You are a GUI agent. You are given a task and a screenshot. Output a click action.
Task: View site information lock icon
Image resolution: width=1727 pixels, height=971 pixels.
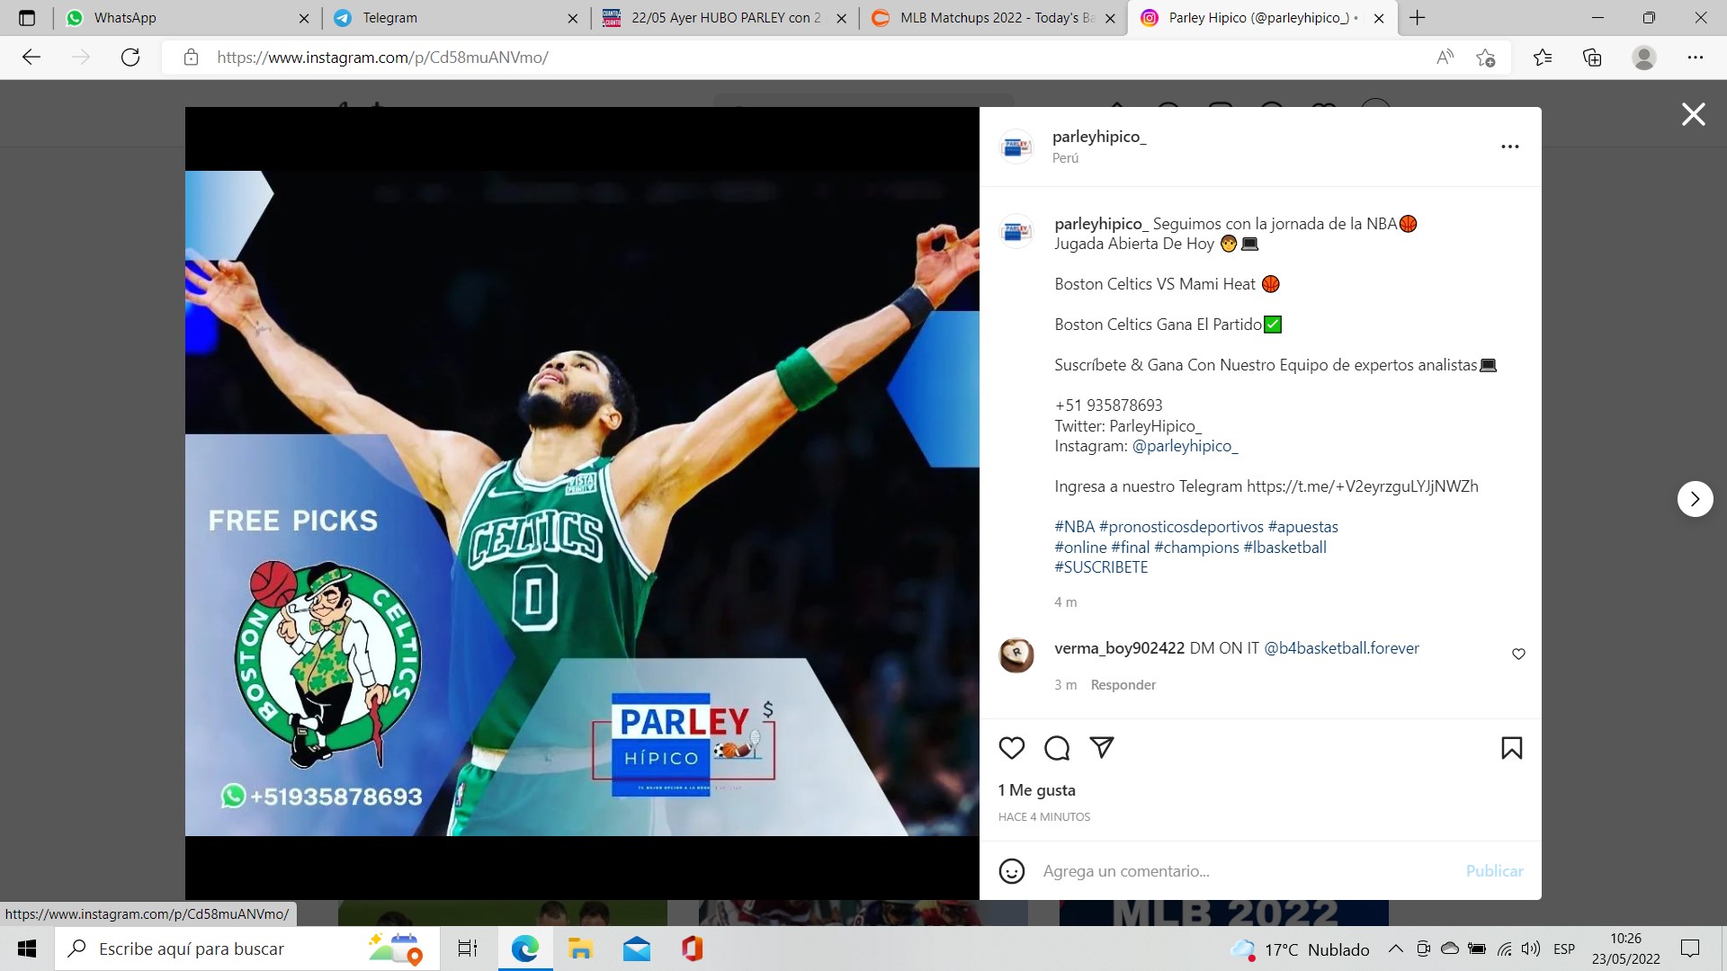point(191,58)
